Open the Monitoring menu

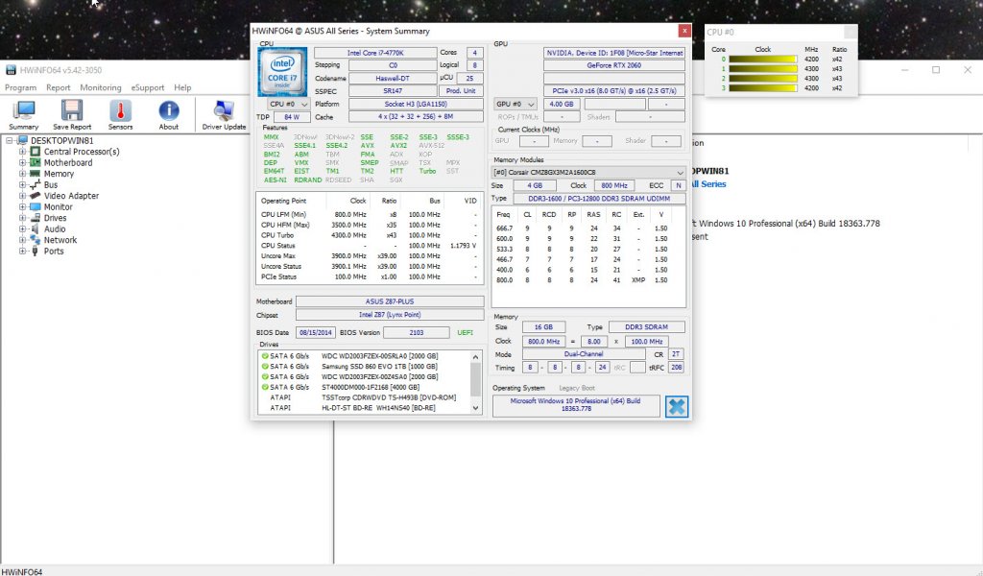click(x=100, y=87)
